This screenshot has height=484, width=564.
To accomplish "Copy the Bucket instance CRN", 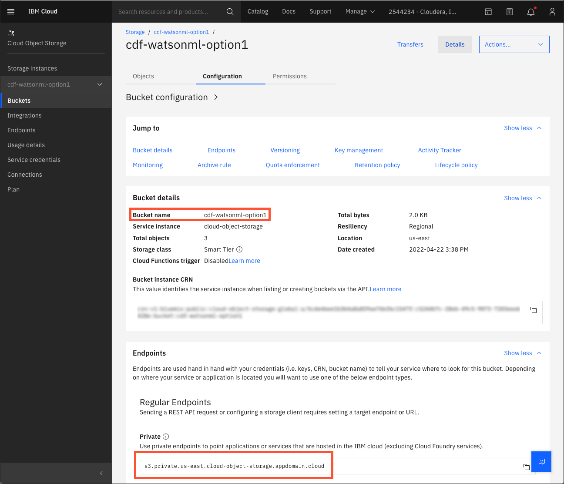I will [534, 310].
